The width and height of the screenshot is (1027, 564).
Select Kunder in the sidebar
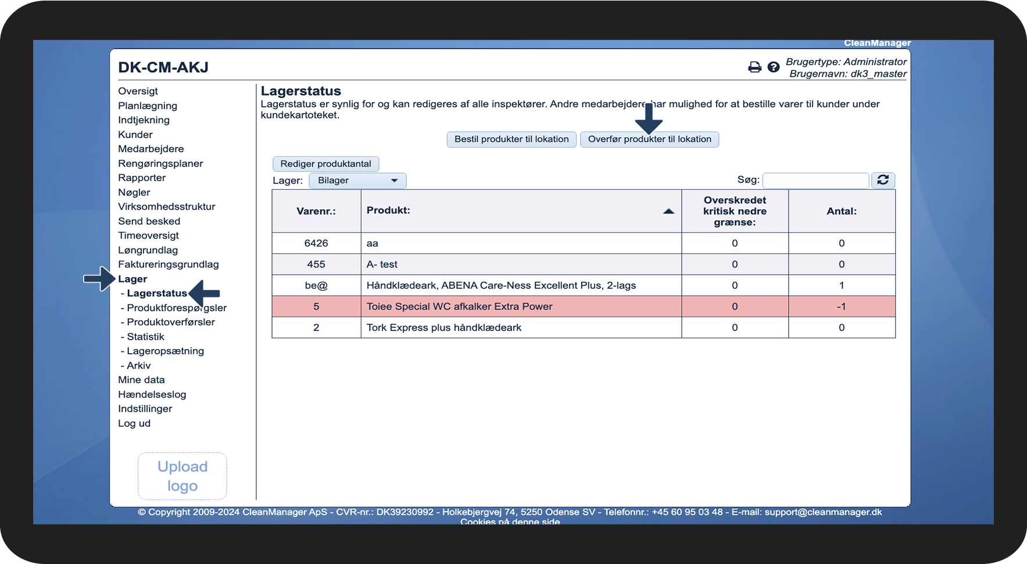(135, 135)
